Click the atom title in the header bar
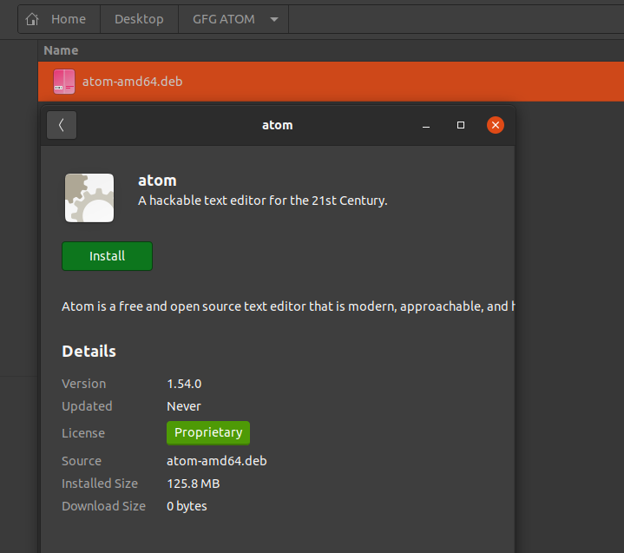 click(x=278, y=125)
